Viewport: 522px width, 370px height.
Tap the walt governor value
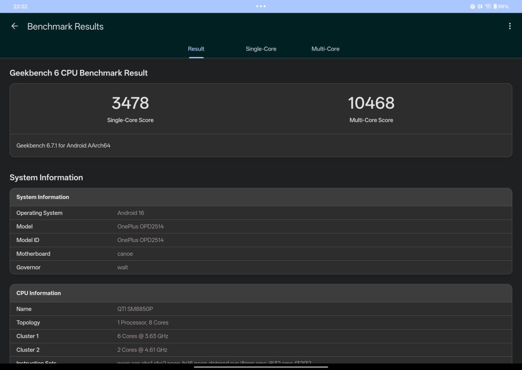(x=122, y=267)
